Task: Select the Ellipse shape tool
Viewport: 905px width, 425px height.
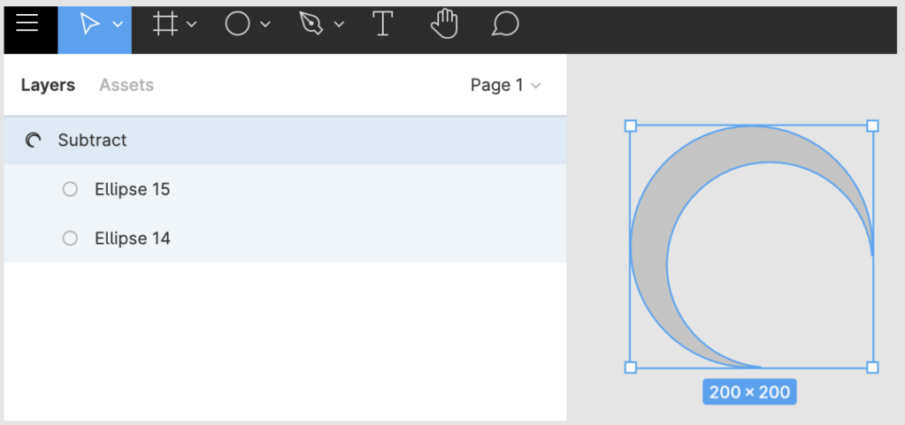Action: [237, 24]
